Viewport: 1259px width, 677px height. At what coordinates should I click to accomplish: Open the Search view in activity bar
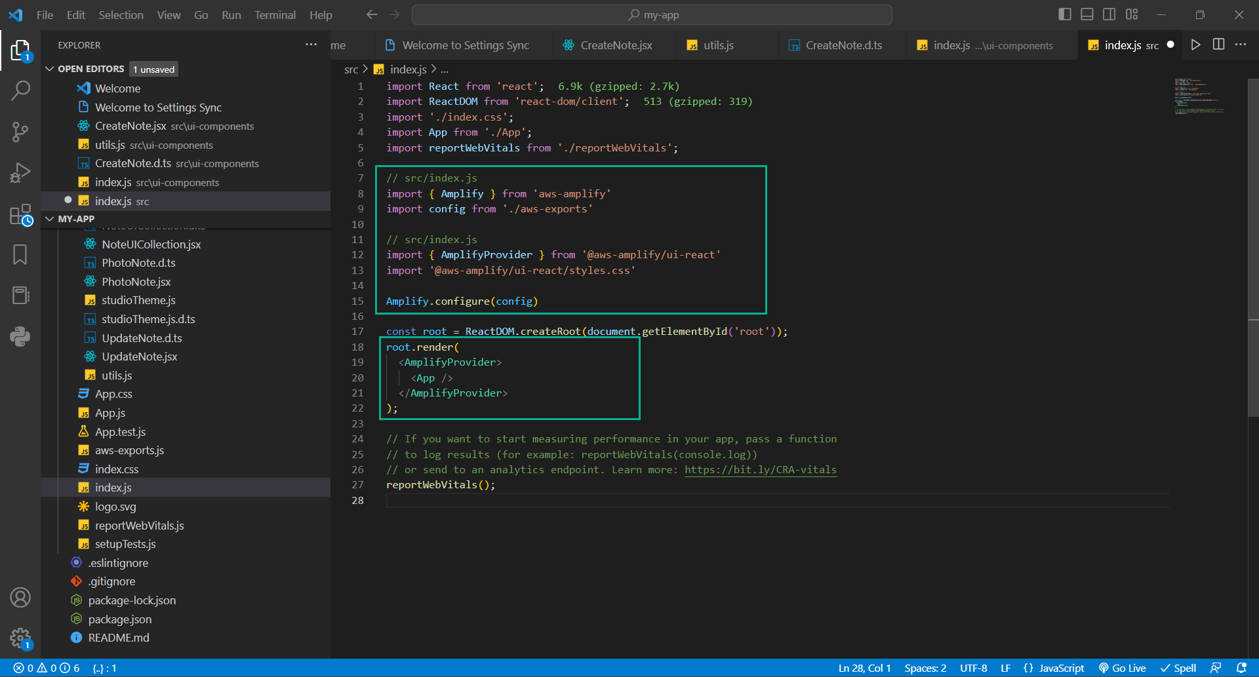pos(20,90)
